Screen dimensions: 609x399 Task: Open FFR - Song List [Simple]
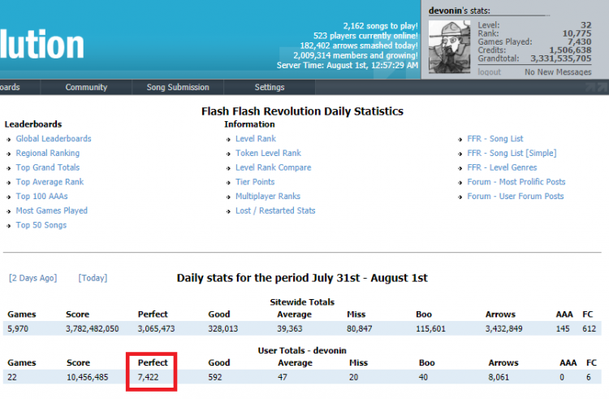[512, 154]
